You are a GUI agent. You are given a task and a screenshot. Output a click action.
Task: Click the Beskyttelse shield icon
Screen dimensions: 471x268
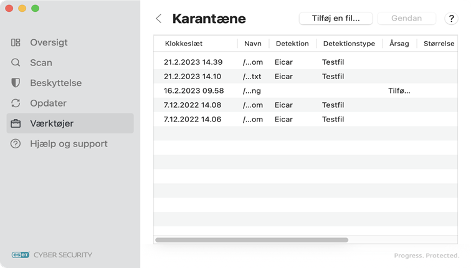[16, 83]
